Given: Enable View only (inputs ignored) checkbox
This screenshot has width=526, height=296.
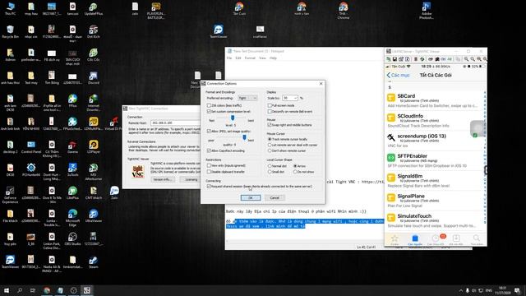Looking at the screenshot, I should (209, 165).
